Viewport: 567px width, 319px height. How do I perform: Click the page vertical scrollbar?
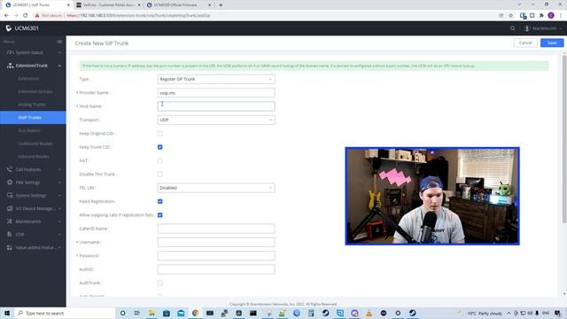(564, 139)
